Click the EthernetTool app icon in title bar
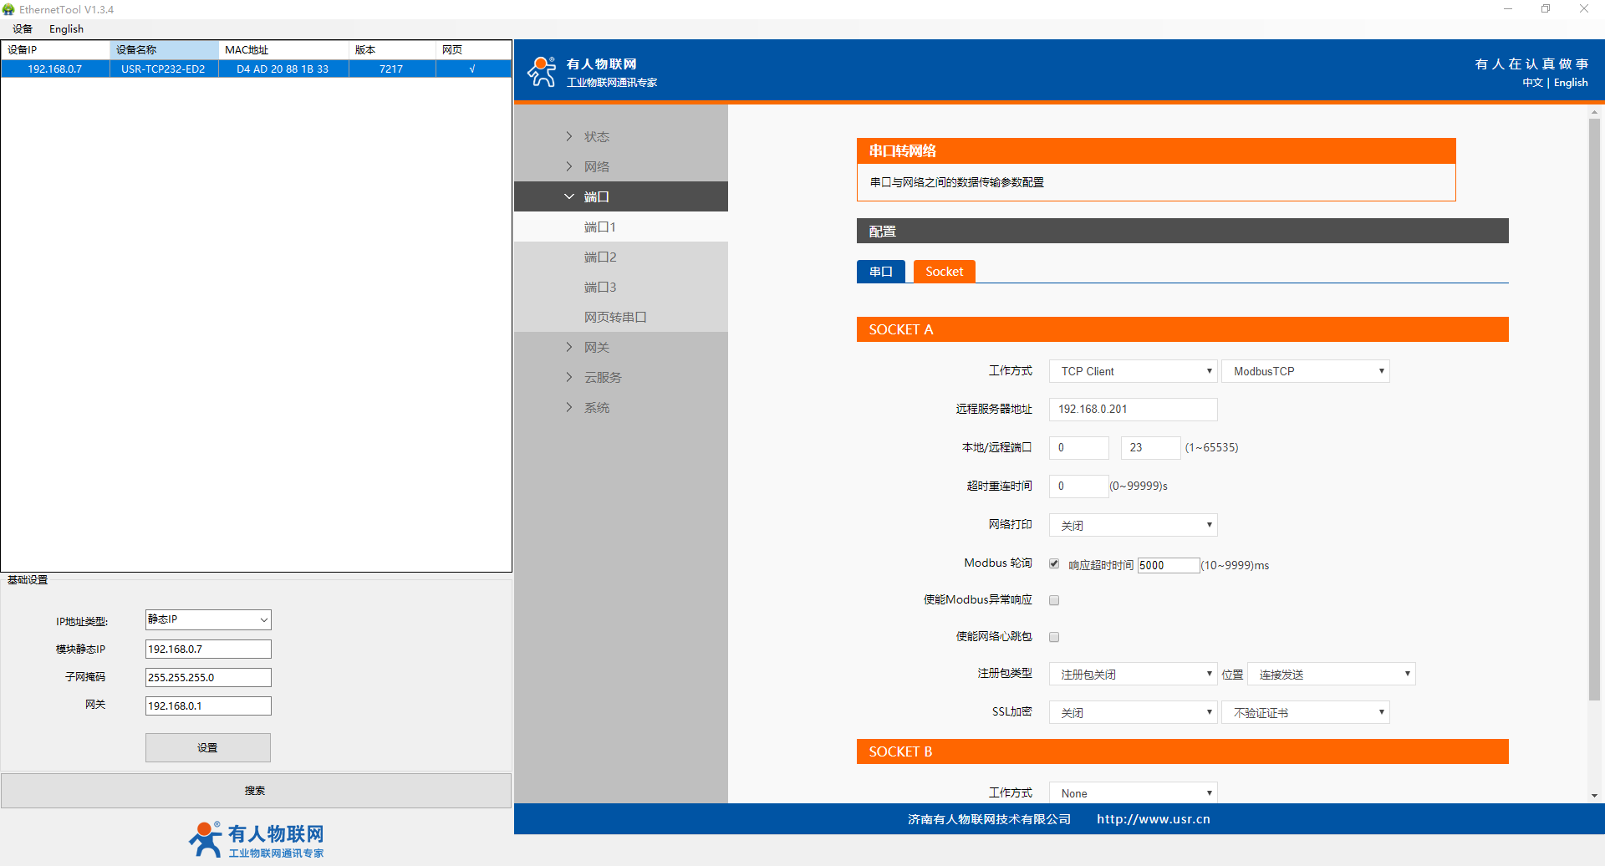This screenshot has height=866, width=1605. tap(9, 9)
